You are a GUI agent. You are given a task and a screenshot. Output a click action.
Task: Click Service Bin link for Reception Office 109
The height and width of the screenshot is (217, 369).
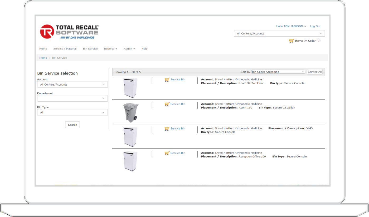click(x=178, y=153)
